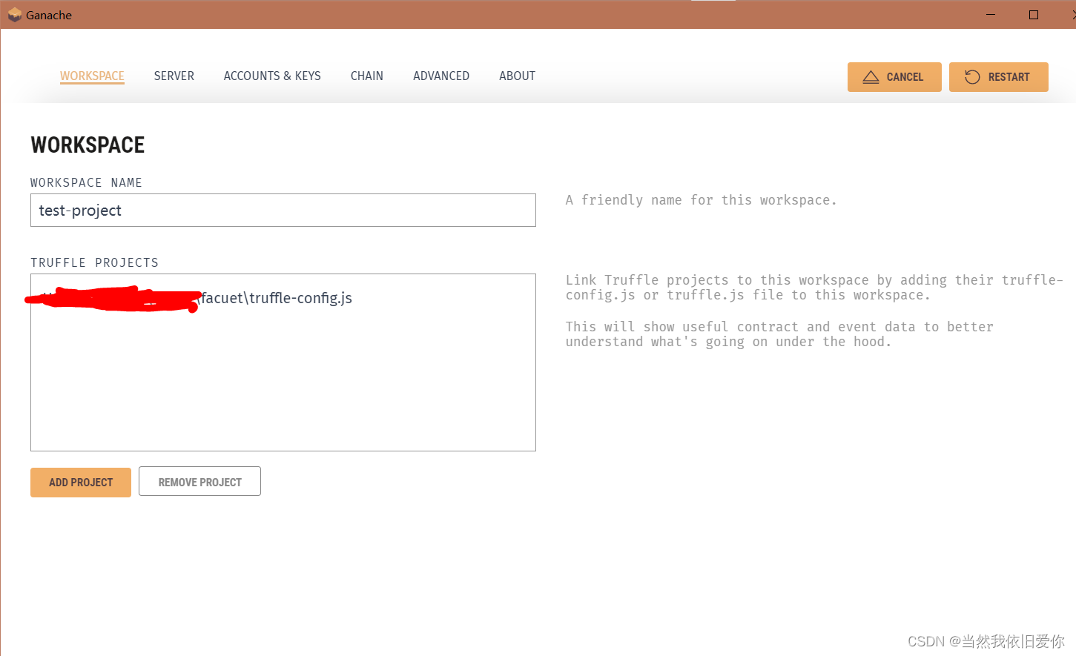Click the warning triangle icon on Cancel
Viewport: 1076px width, 656px height.
871,77
